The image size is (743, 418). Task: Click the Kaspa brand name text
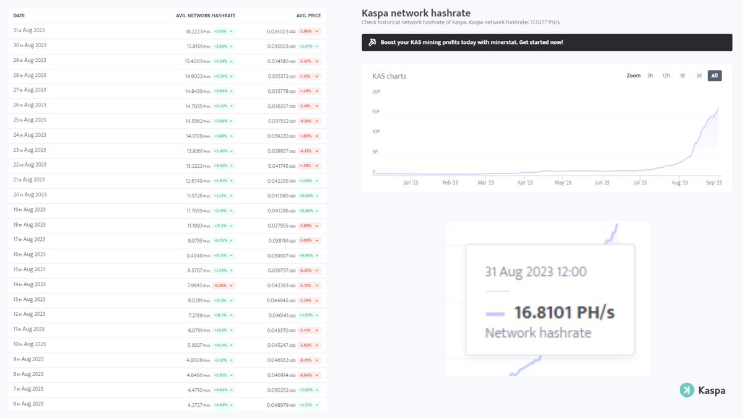tap(711, 390)
